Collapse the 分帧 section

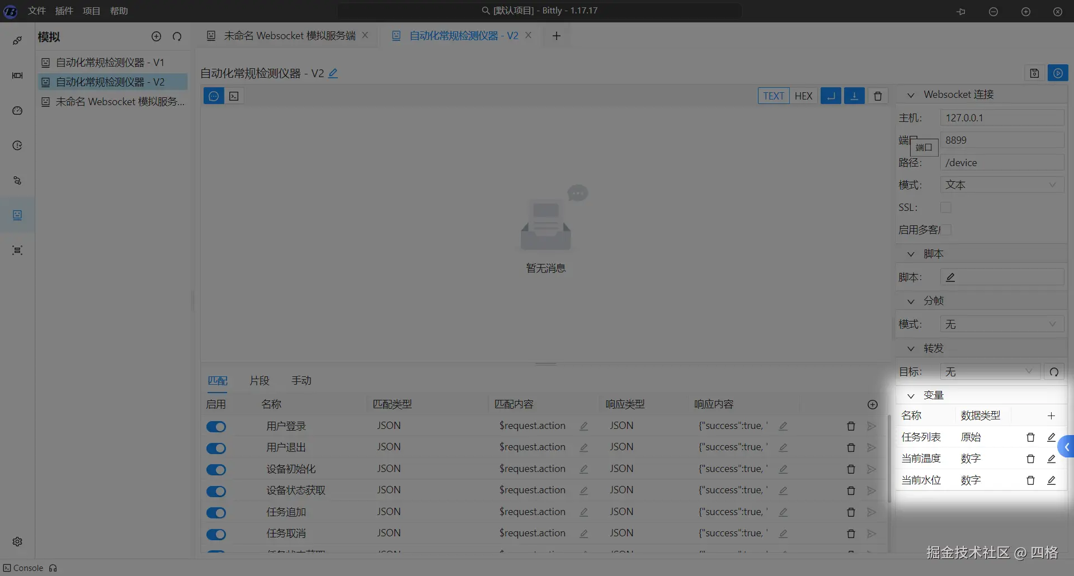click(x=911, y=301)
